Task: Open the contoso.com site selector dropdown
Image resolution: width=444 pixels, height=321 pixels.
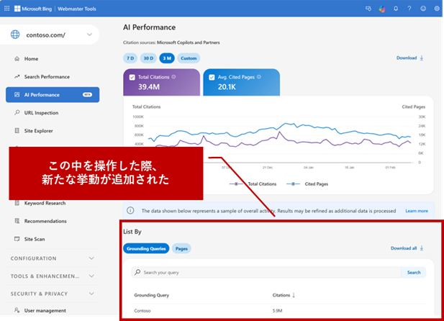Action: click(89, 35)
